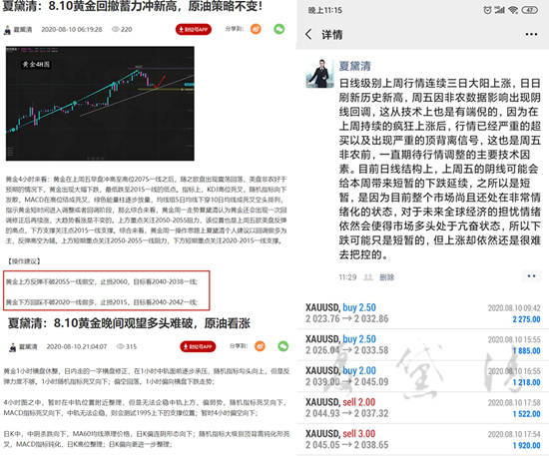Click the red download APP button in the second article
Screen dimensions: 549x456
(x=198, y=346)
